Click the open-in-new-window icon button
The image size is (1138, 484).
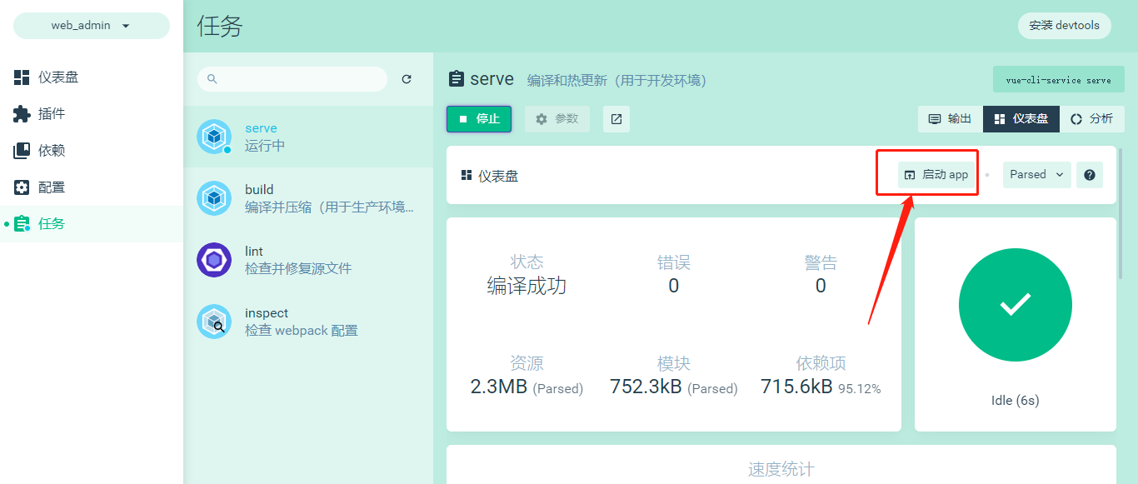[x=616, y=119]
